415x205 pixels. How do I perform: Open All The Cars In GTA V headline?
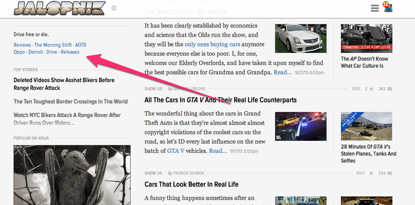[x=220, y=100]
